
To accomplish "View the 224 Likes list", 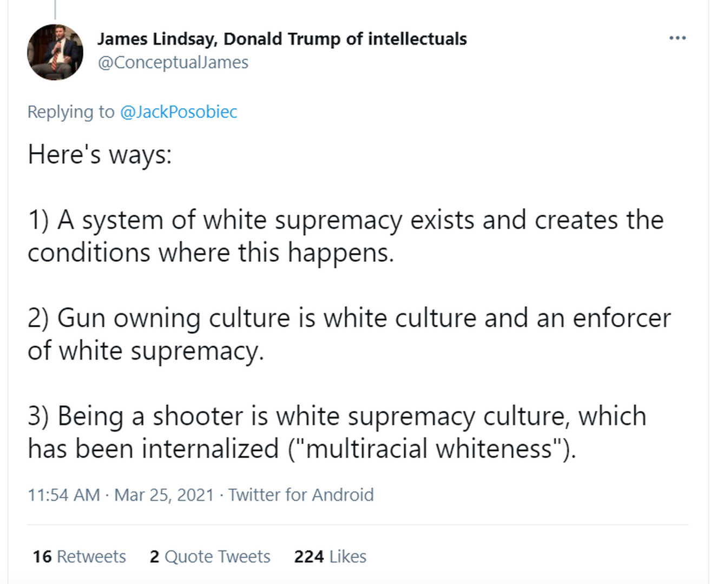I will [330, 556].
